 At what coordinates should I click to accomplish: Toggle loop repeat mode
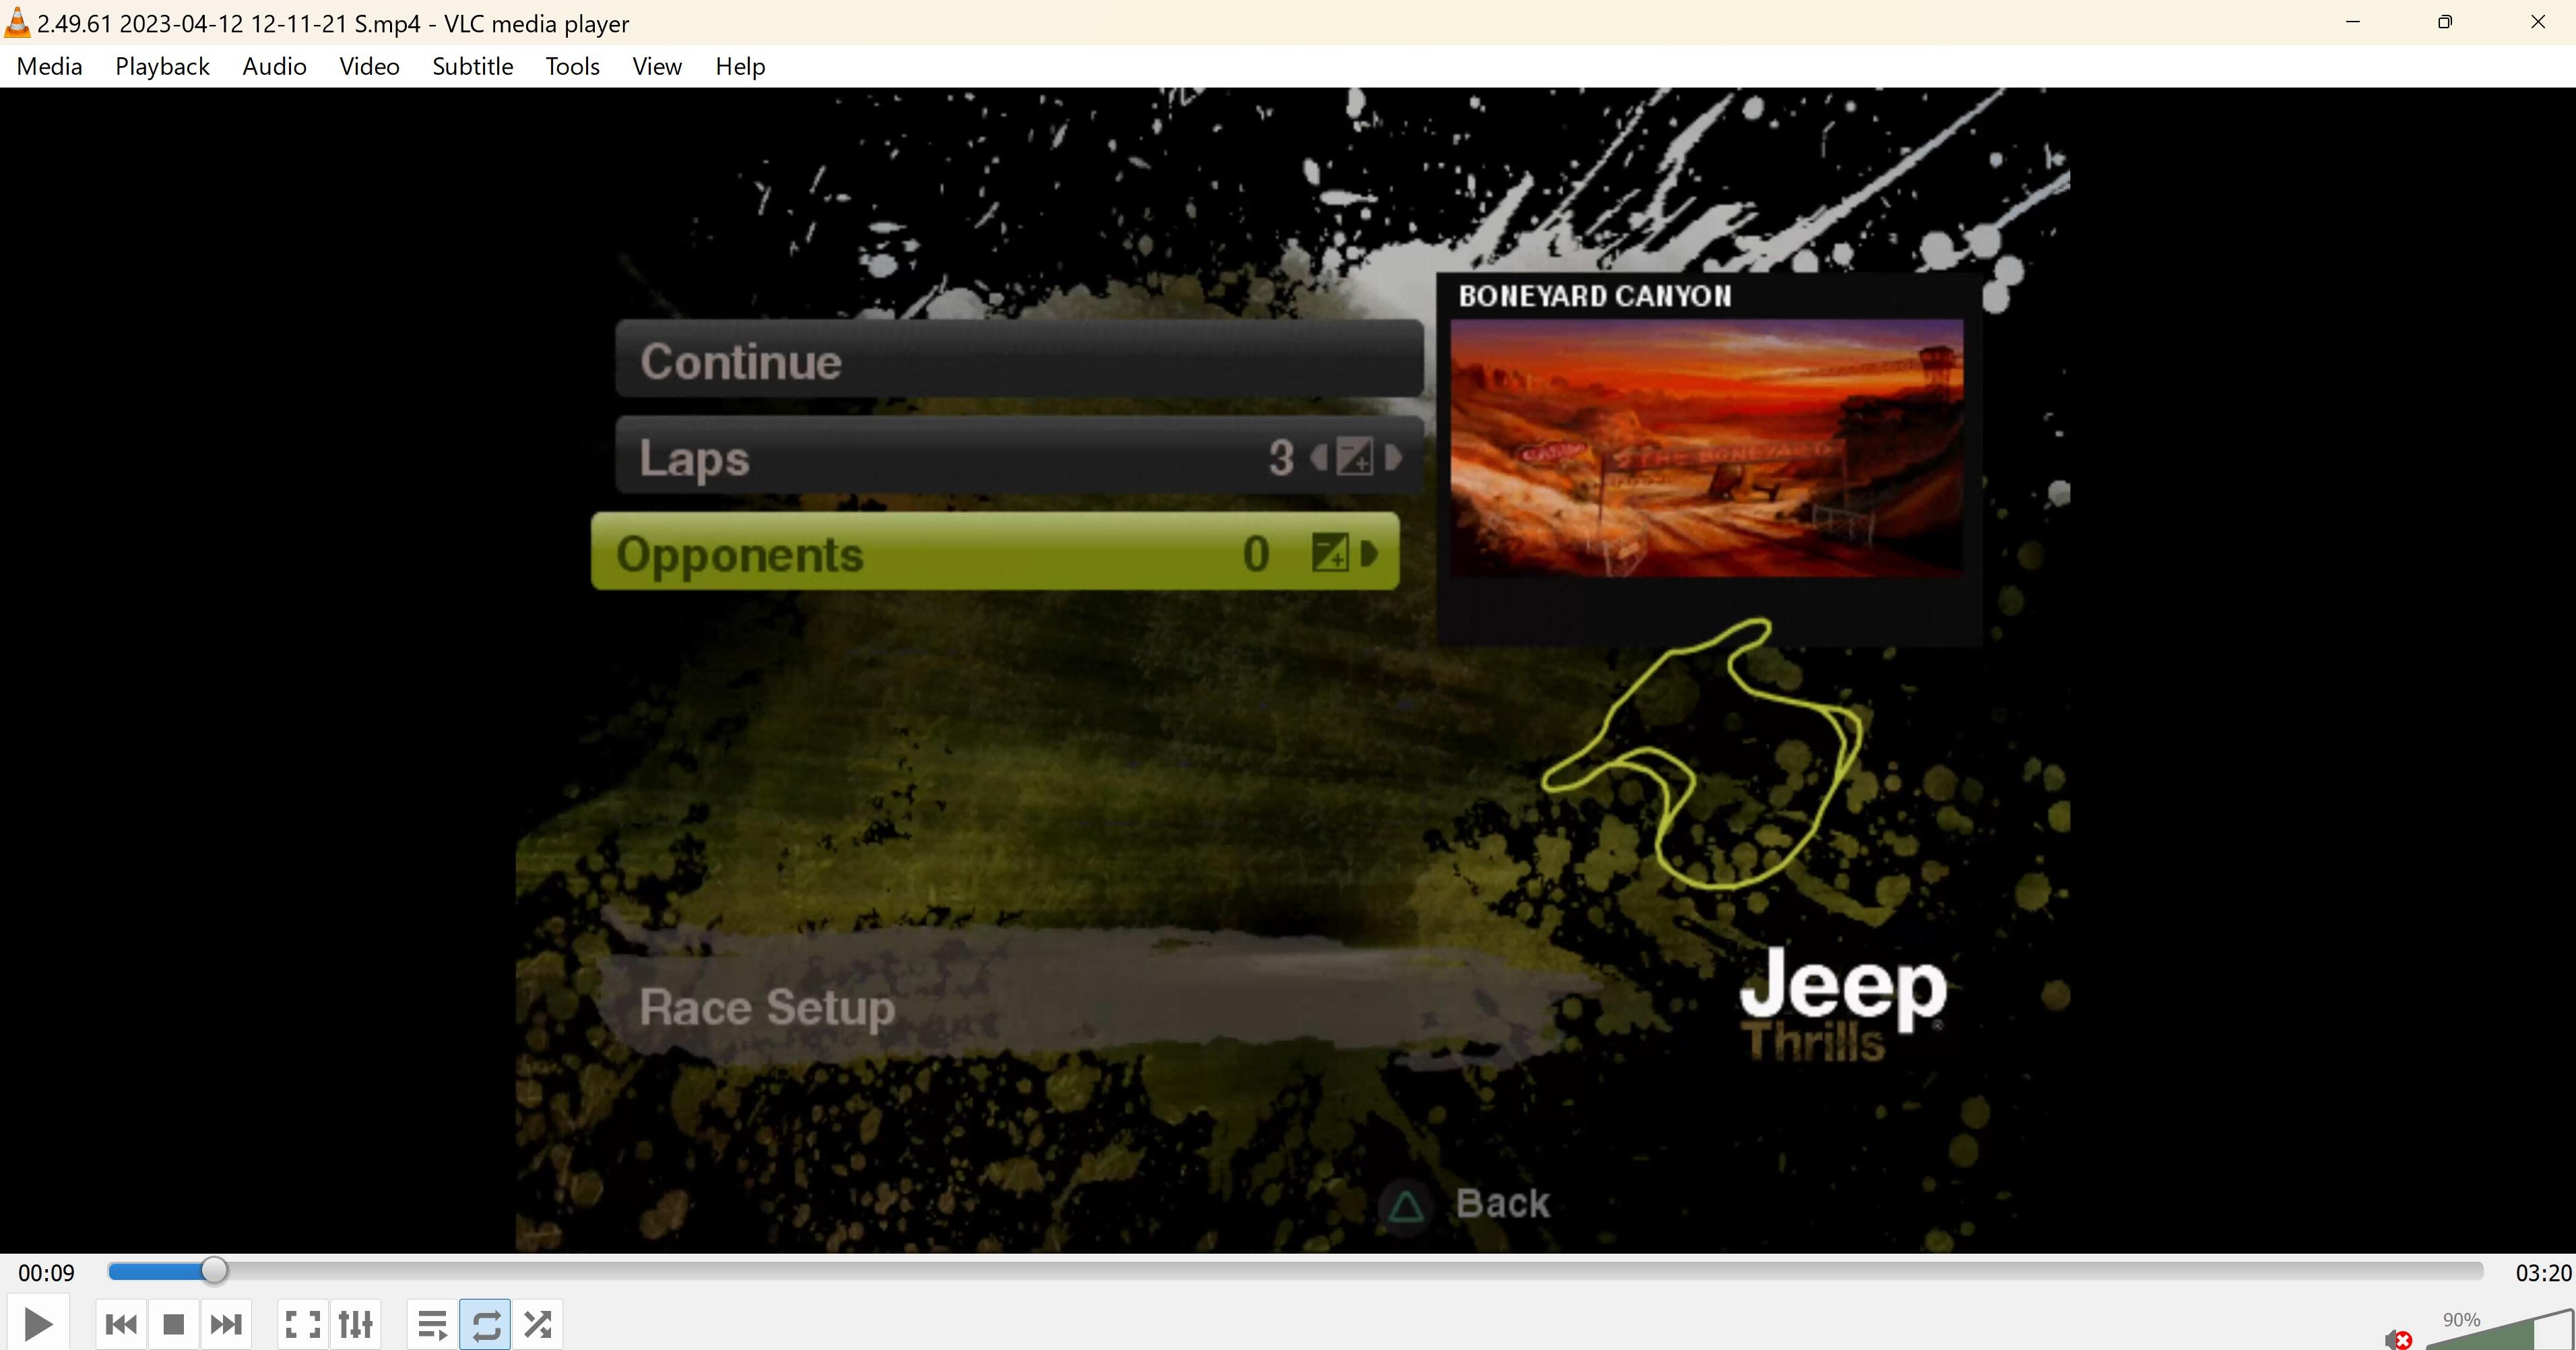[485, 1324]
